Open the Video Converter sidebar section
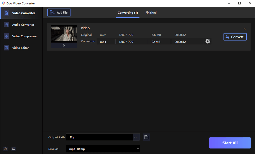Screen dimensions: 255x154 click(x=21, y=13)
